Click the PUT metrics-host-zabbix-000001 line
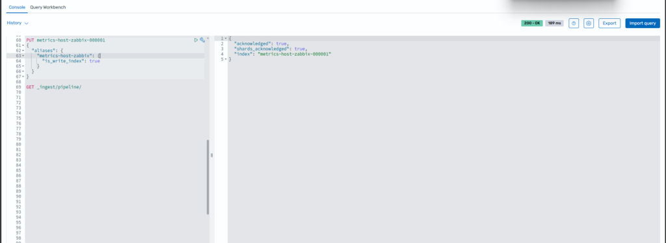 66,40
